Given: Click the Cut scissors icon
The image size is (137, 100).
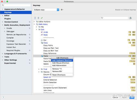Looking at the screenshot, I should click(42, 40).
